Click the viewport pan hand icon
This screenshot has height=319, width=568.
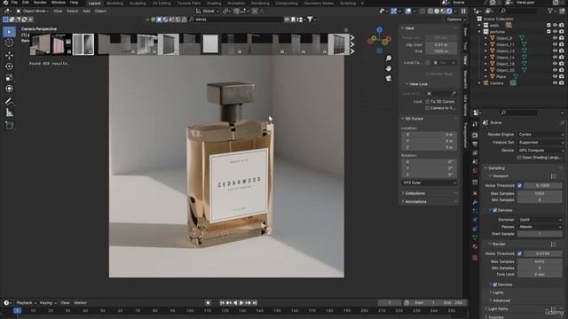pos(389,68)
